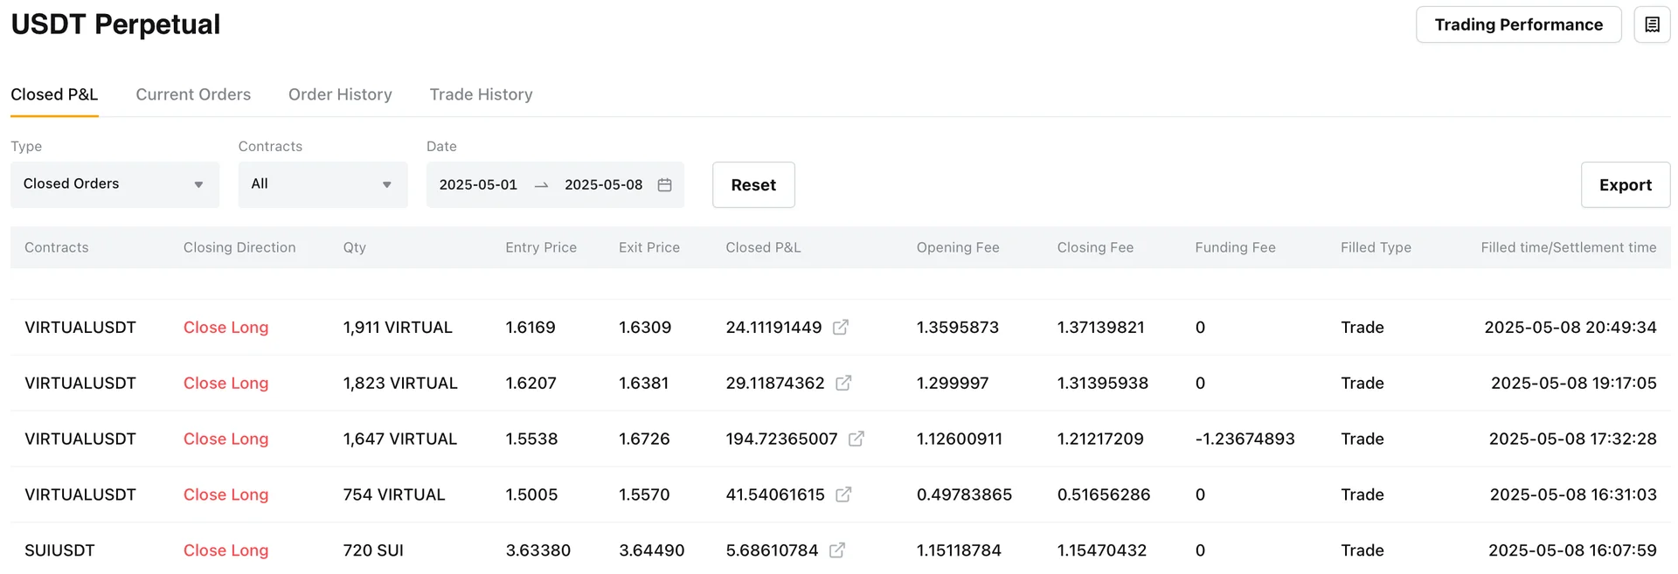The width and height of the screenshot is (1678, 574).
Task: Click the closing fee 0.51656286
Action: click(1104, 494)
